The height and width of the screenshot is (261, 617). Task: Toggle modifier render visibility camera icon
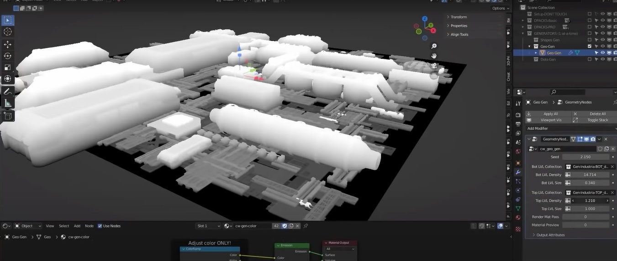[593, 139]
